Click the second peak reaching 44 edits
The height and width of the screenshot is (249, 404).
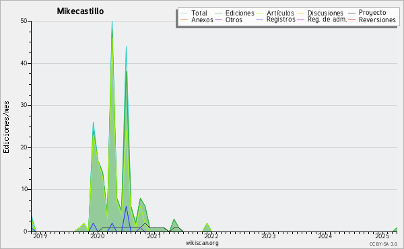126,47
